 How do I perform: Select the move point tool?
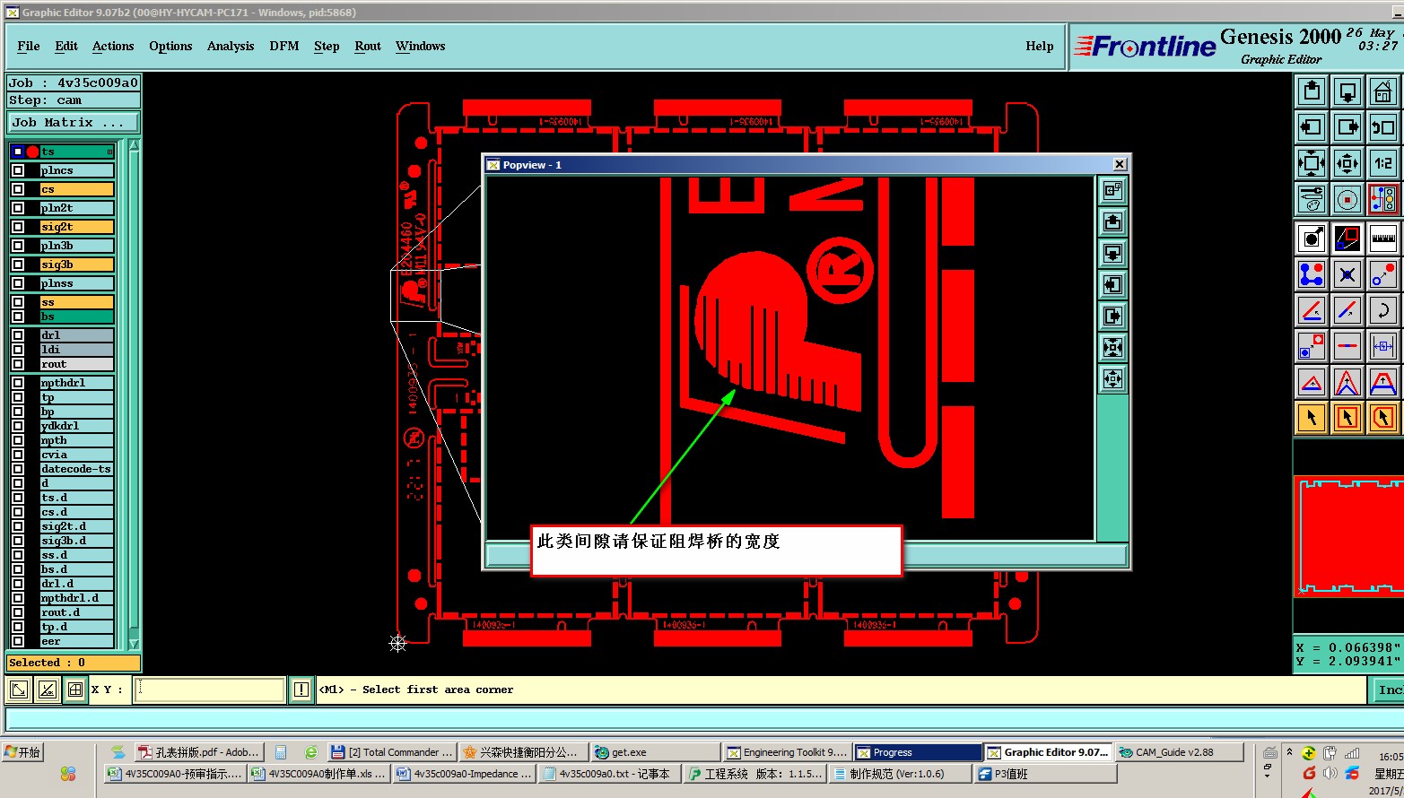(x=1383, y=274)
